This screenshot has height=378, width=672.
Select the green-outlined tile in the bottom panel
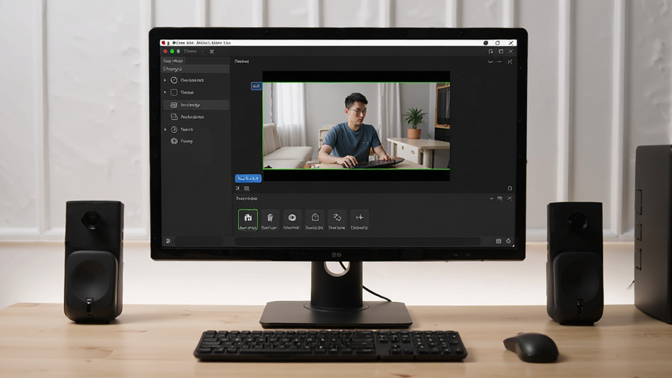(x=247, y=220)
